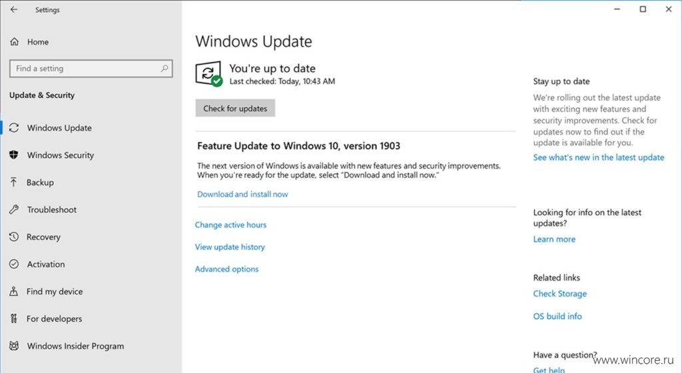Viewport: 682px width, 373px height.
Task: Maximize the Settings window
Action: [643, 9]
